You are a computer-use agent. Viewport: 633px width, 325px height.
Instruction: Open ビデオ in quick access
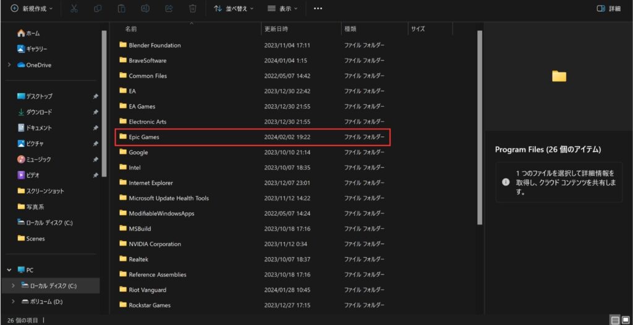28,175
